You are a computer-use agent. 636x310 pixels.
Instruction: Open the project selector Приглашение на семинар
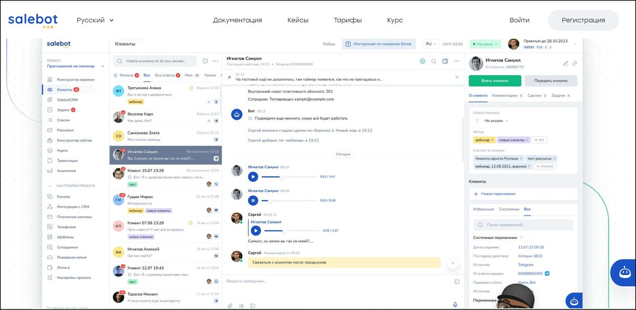(x=75, y=66)
